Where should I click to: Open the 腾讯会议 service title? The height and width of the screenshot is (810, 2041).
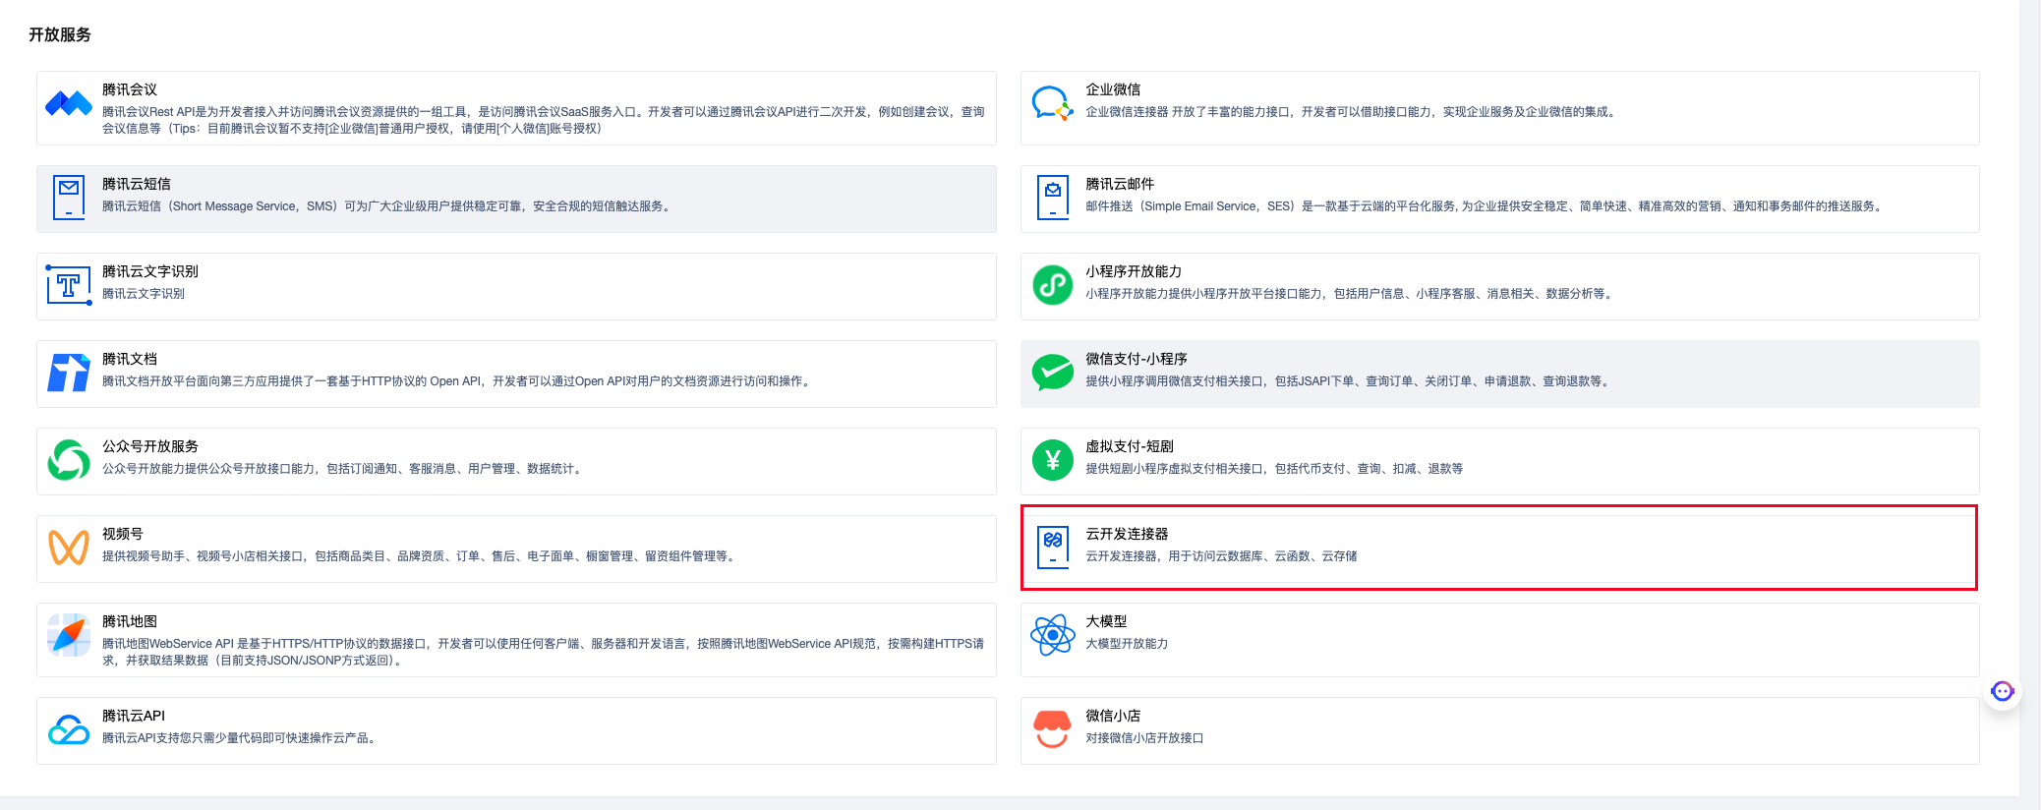130,89
